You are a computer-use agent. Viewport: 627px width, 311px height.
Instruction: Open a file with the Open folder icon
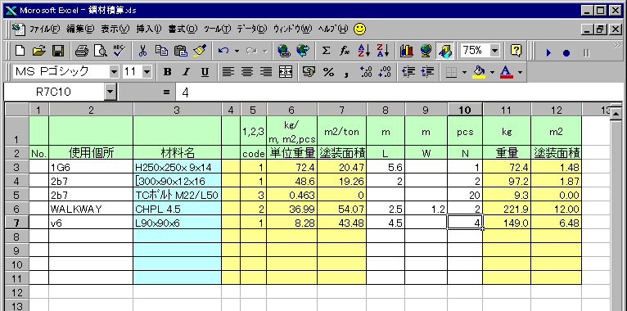click(x=39, y=51)
